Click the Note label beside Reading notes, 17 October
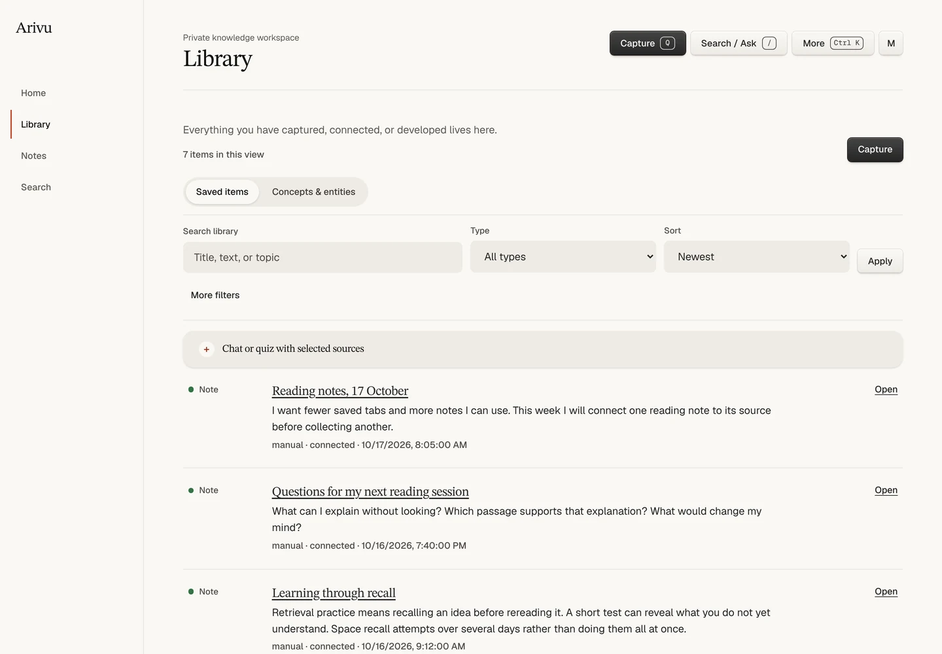Screen dimensions: 942x654 (x=209, y=389)
